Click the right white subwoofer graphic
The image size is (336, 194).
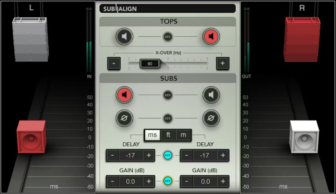[304, 137]
